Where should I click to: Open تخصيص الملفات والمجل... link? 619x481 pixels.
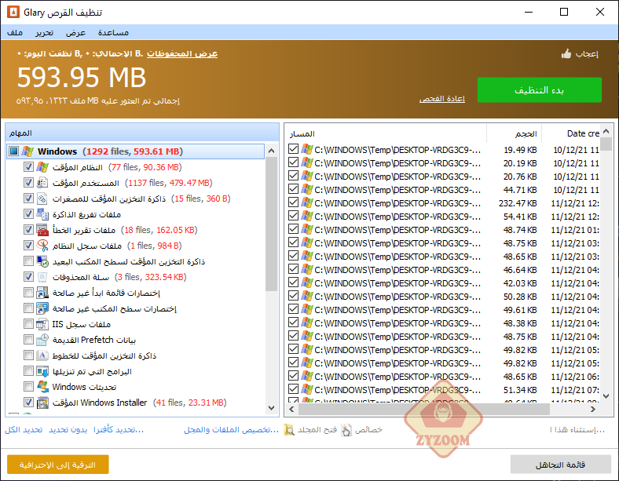click(x=231, y=430)
